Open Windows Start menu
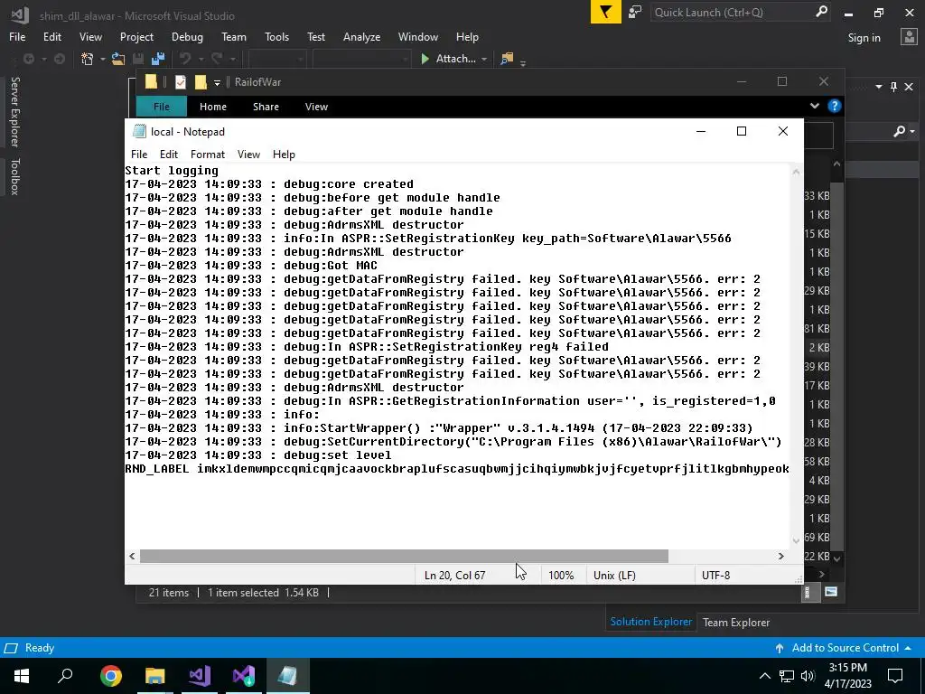Image resolution: width=925 pixels, height=694 pixels. coord(22,676)
